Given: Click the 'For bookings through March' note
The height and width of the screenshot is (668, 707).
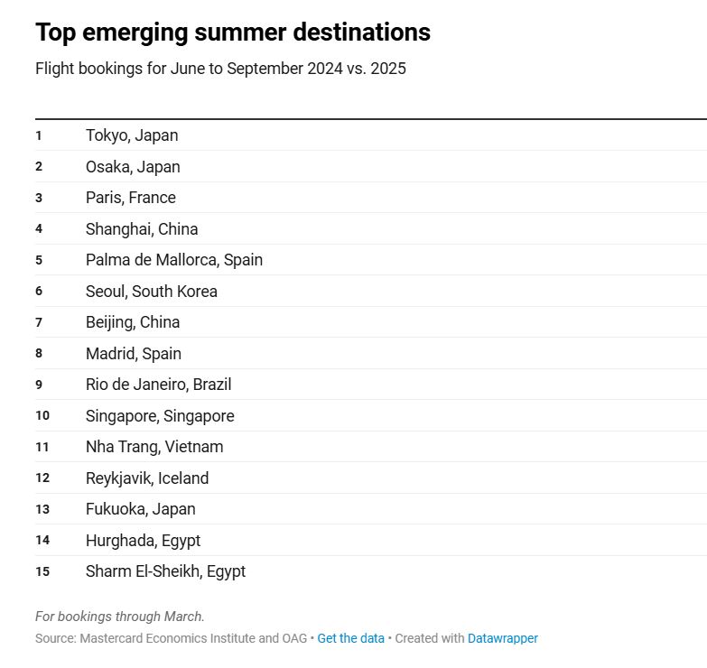Looking at the screenshot, I should [x=120, y=617].
